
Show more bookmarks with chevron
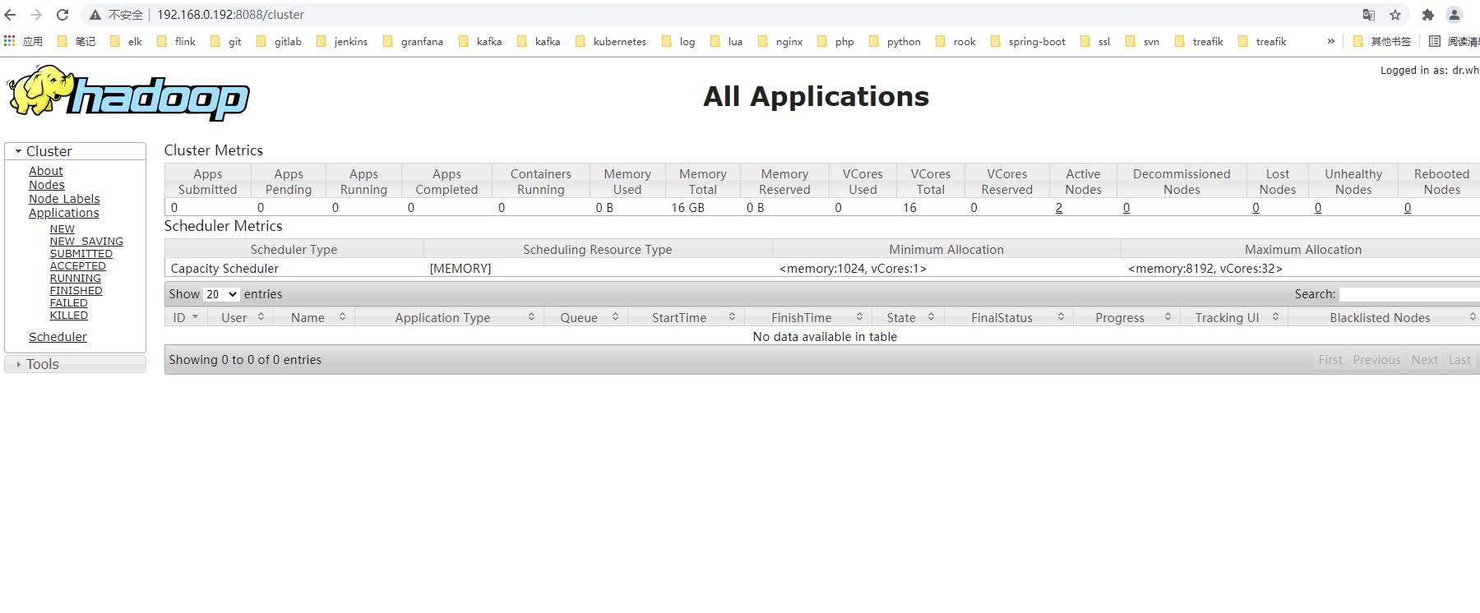tap(1330, 41)
